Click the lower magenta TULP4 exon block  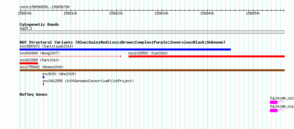click(274, 111)
